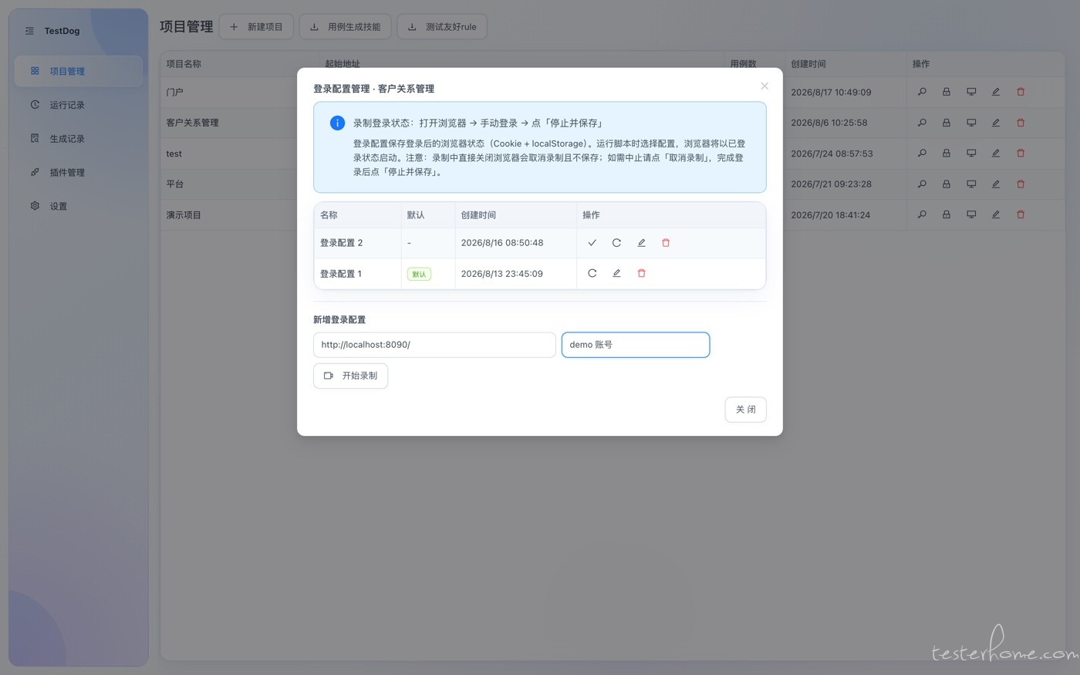Click the pencil icon for 登录配置 1

[616, 273]
